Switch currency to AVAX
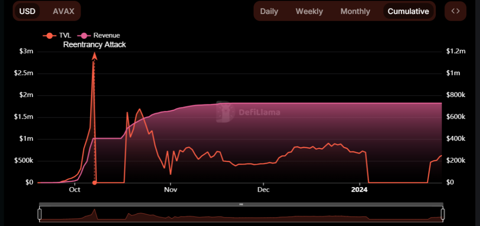 click(63, 11)
